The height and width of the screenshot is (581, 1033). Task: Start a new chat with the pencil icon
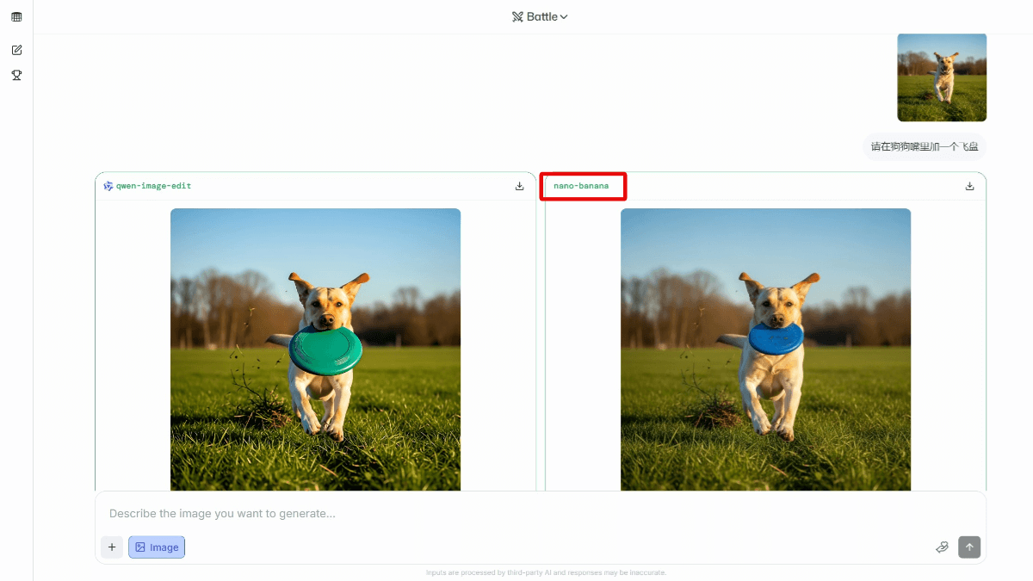[x=16, y=50]
